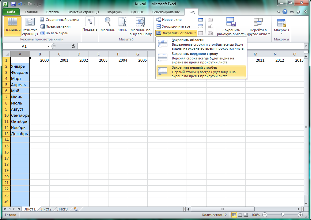Select column header B

(40, 54)
